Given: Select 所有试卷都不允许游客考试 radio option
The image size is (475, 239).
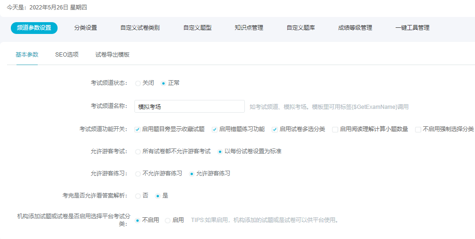Looking at the screenshot, I should click(x=138, y=152).
